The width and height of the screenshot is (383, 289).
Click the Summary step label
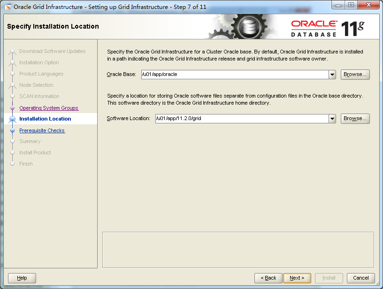point(30,141)
